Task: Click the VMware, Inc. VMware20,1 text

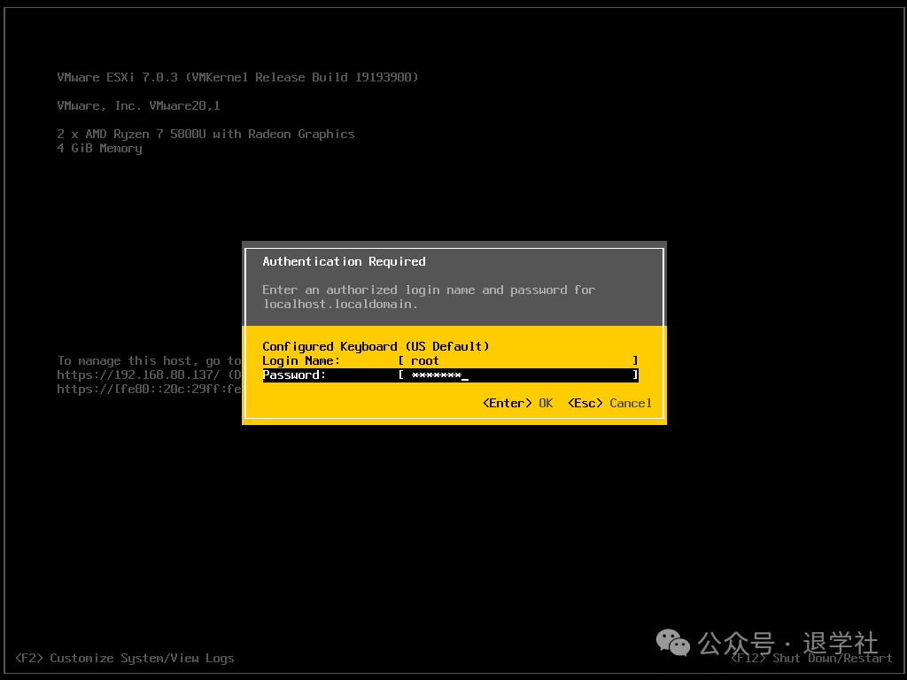Action: click(138, 106)
